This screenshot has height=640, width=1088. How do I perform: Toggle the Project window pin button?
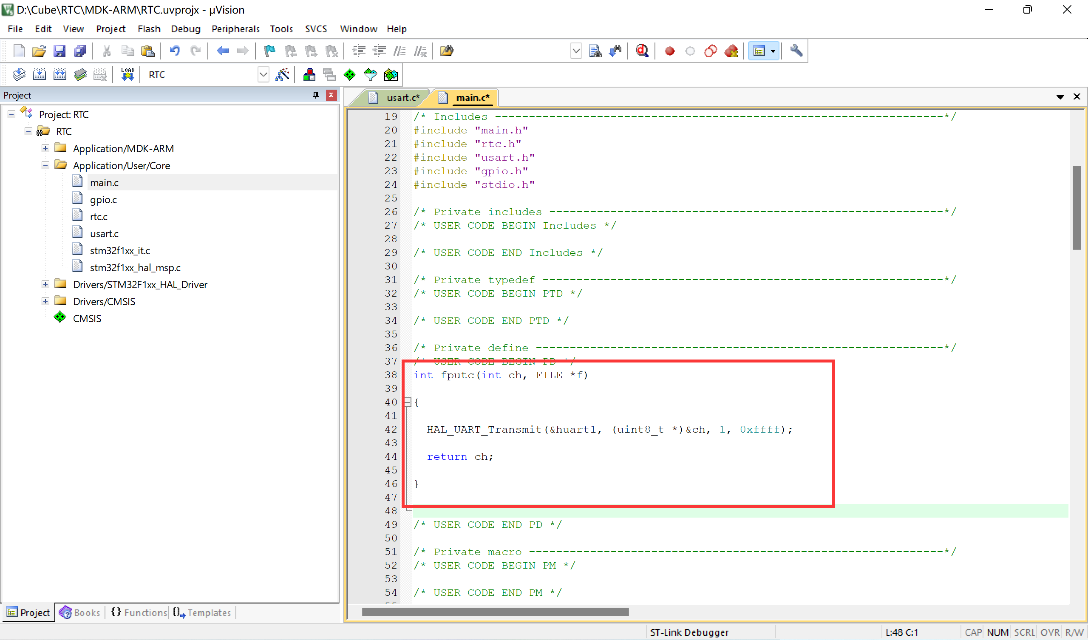pos(316,95)
